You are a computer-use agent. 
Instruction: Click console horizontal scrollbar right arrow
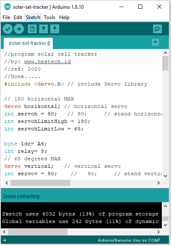tap(159, 232)
